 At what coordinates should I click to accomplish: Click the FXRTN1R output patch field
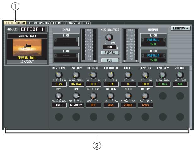(x=153, y=56)
